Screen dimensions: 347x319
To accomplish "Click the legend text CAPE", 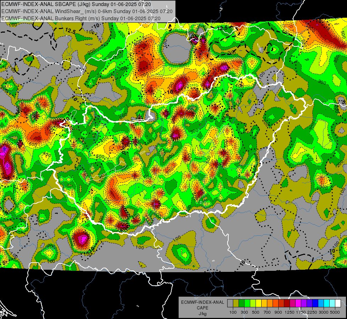I will [203, 308].
